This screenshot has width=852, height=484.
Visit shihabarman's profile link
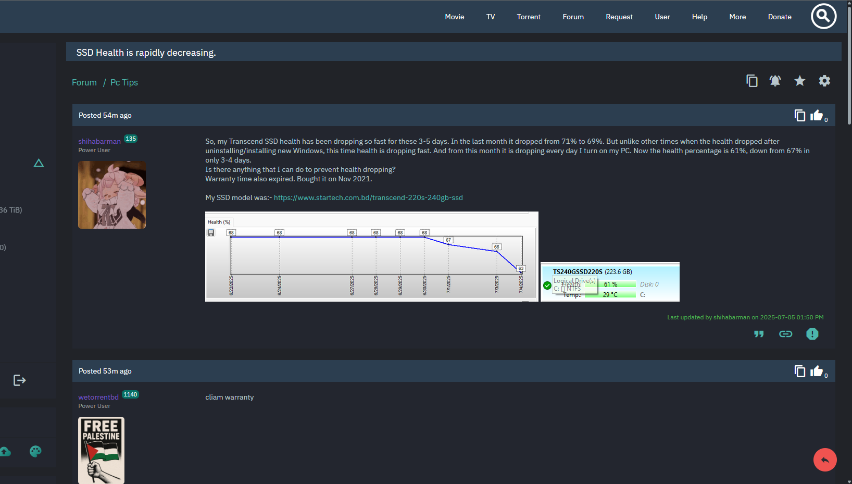pos(99,141)
